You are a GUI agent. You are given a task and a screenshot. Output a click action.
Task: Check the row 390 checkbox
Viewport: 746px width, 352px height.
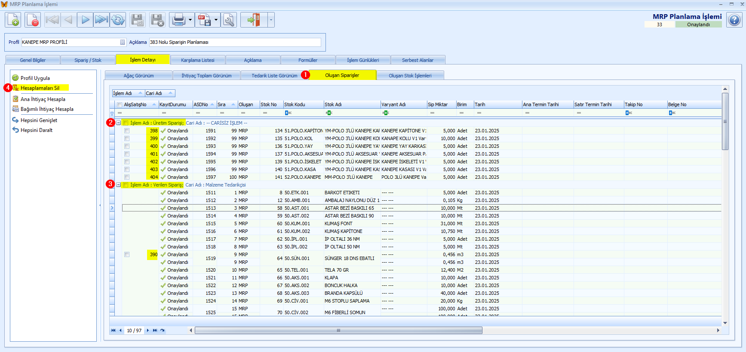(127, 254)
